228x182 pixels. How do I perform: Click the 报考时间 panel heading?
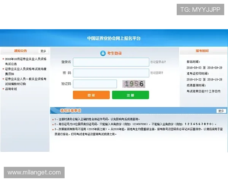pos(202,51)
